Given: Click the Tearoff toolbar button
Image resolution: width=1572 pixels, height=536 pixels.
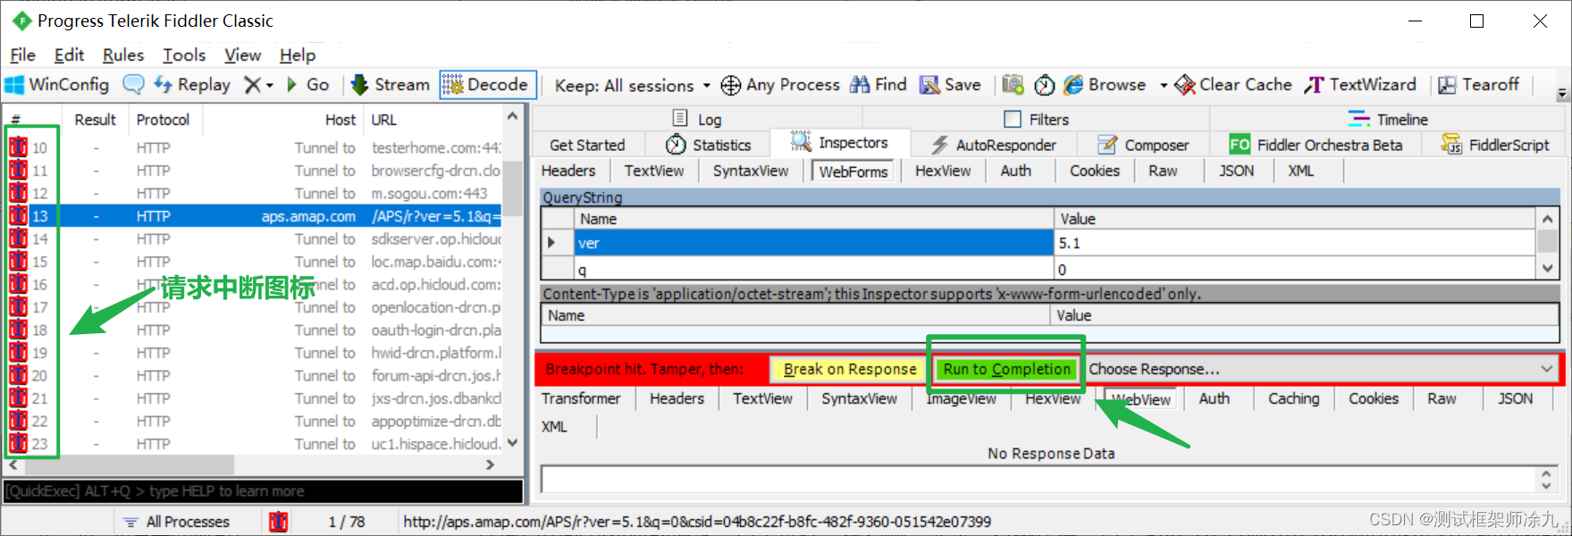Looking at the screenshot, I should pyautogui.click(x=1478, y=85).
